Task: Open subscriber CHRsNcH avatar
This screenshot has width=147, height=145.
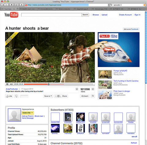Action: (81, 128)
